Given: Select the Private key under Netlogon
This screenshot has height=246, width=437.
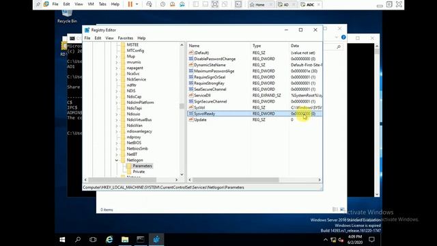Looking at the screenshot, I should [139, 172].
